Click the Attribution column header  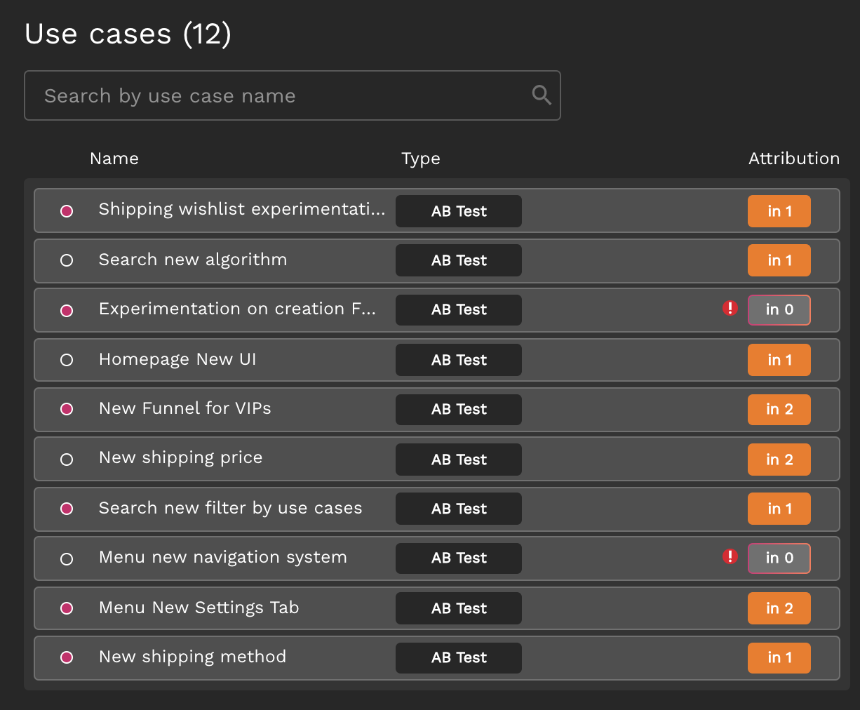tap(794, 159)
